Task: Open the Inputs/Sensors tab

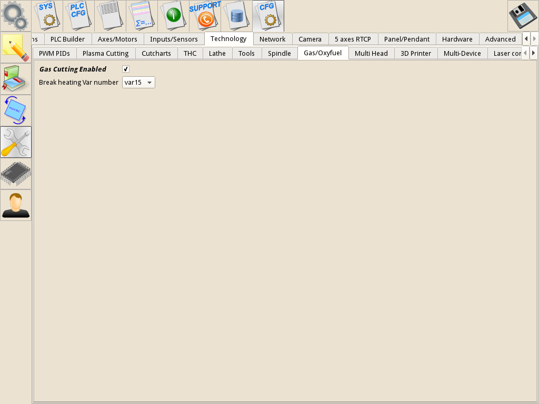Action: click(x=174, y=39)
